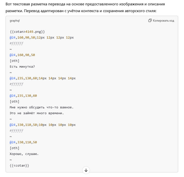Click the standalone @24,235,130,60 line
This screenshot has width=184, height=177.
coord(23,96)
